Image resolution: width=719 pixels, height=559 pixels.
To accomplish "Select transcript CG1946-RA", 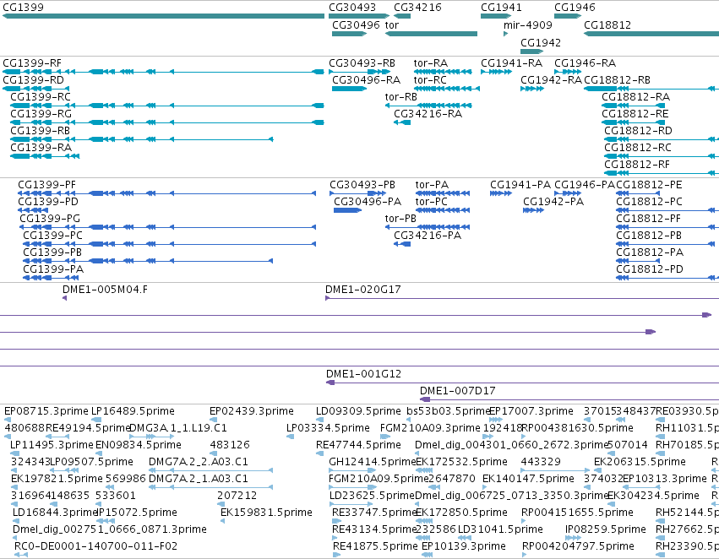I will coord(568,72).
